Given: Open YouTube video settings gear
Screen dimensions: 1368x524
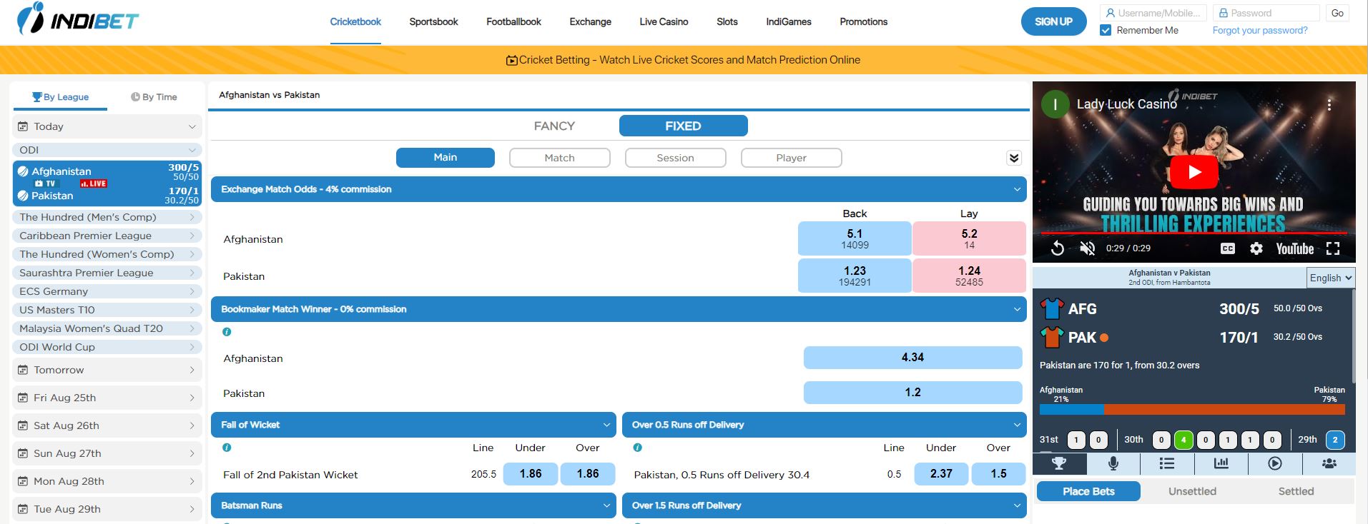Looking at the screenshot, I should tap(1256, 248).
